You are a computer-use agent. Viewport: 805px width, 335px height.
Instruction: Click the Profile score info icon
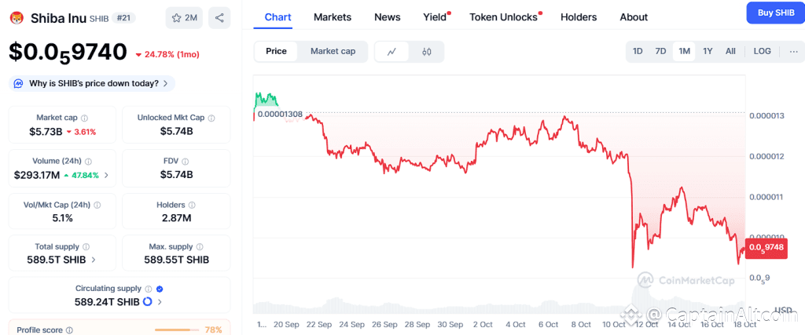point(69,330)
